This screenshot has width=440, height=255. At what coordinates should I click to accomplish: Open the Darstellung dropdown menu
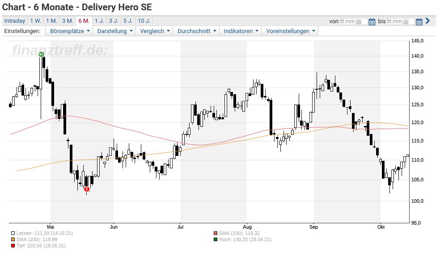tap(115, 31)
